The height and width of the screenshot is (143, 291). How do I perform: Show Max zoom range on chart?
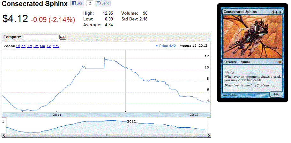tap(56, 46)
